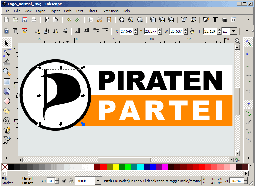Increase the width W spinner value
Image resolution: width=255 pixels, height=186 pixels.
coord(186,30)
